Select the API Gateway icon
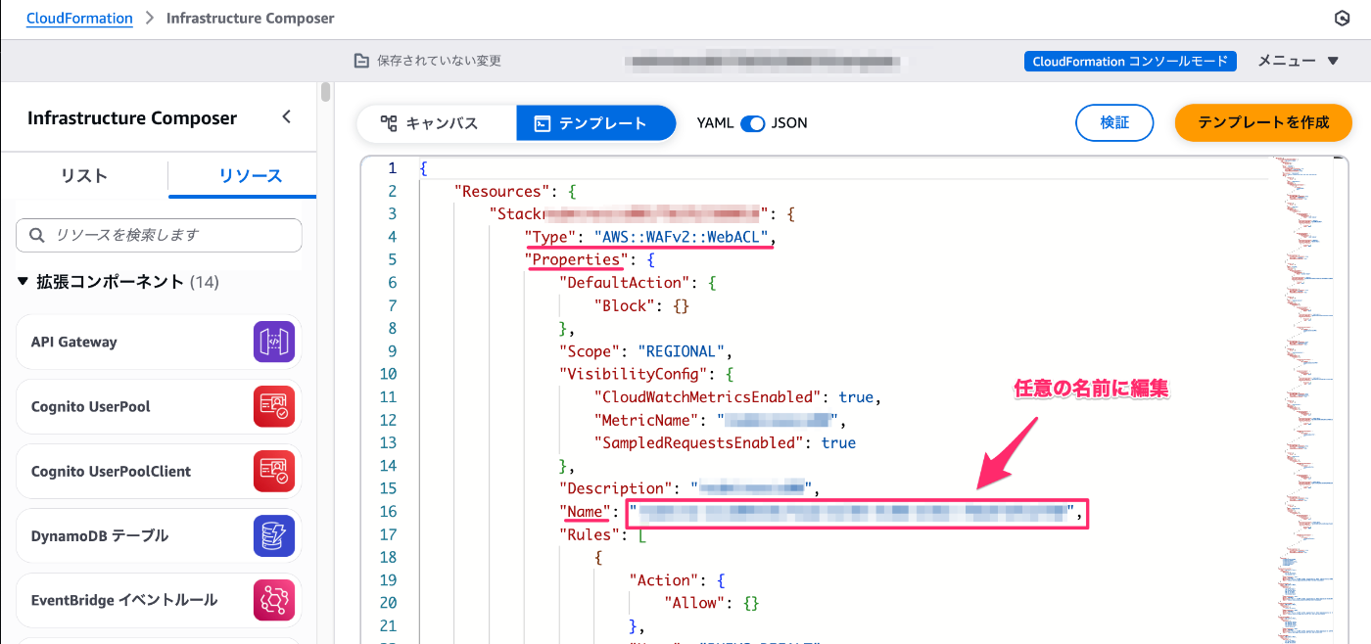This screenshot has width=1371, height=644. 274,342
